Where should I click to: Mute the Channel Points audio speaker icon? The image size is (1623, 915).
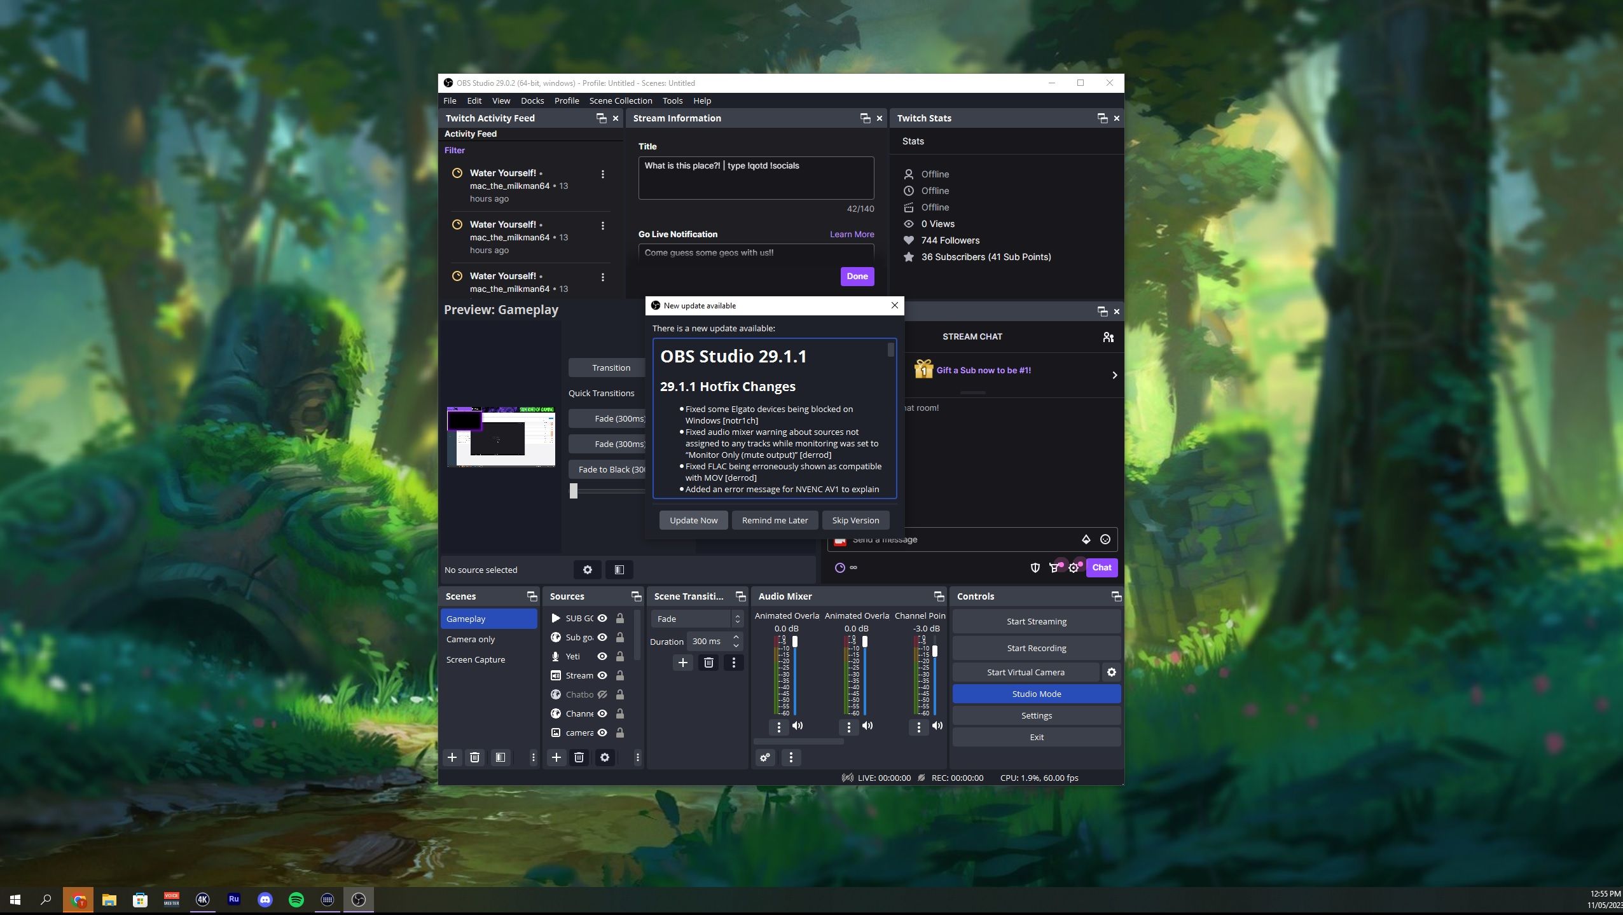click(x=937, y=726)
